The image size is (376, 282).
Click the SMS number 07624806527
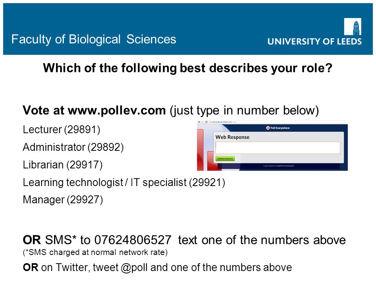tap(133, 240)
